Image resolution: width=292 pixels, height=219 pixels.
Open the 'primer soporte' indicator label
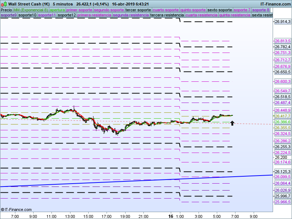point(80,10)
